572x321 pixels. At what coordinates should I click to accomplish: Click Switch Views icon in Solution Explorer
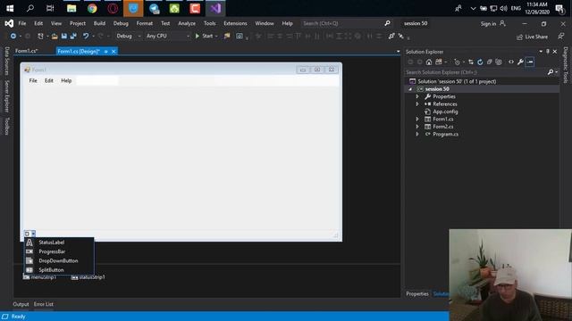tap(439, 62)
